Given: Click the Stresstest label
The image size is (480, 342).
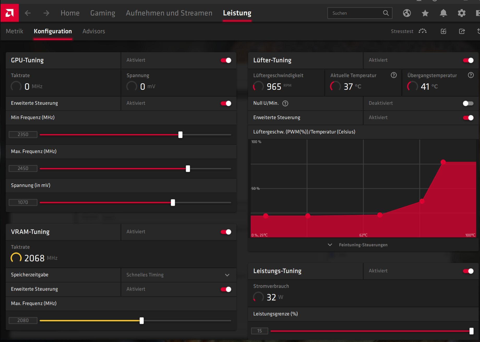Looking at the screenshot, I should (x=402, y=31).
